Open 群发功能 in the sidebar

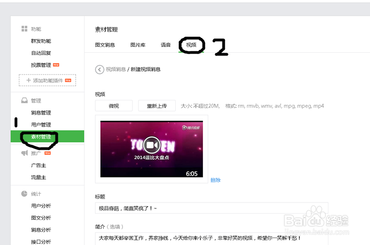[41, 41]
